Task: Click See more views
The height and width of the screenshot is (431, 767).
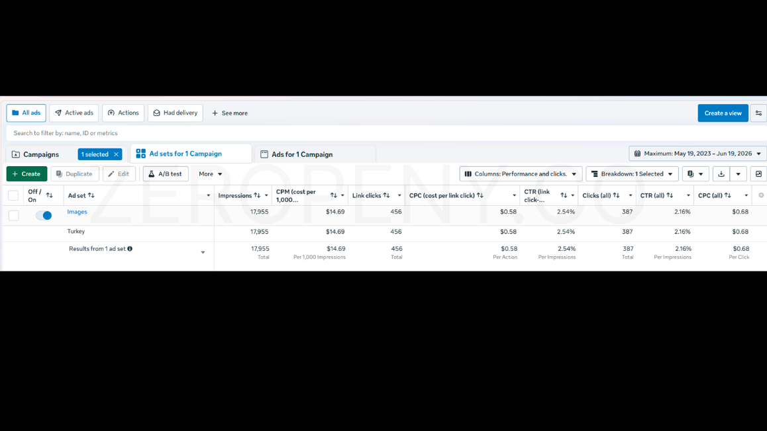Action: (x=230, y=113)
